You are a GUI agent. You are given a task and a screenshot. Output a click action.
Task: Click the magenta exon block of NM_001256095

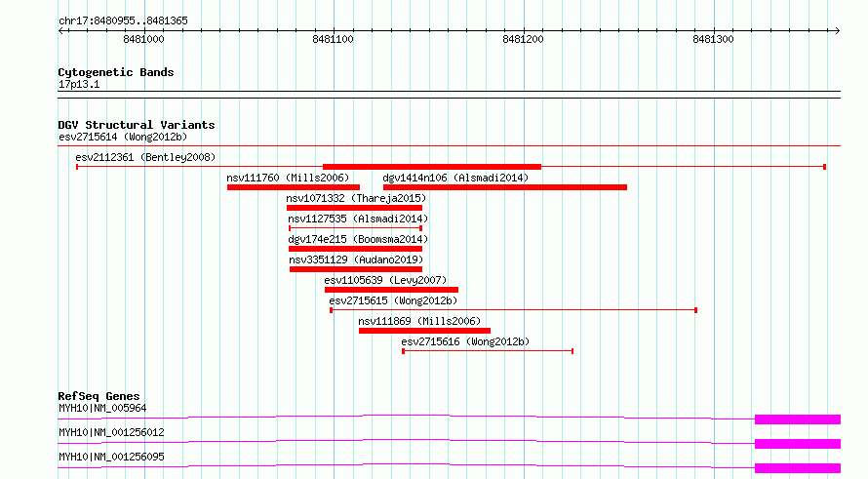(798, 468)
